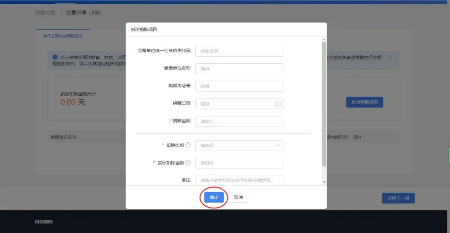The image size is (450, 233).
Task: Close the blue info notice banner
Action: 390,57
